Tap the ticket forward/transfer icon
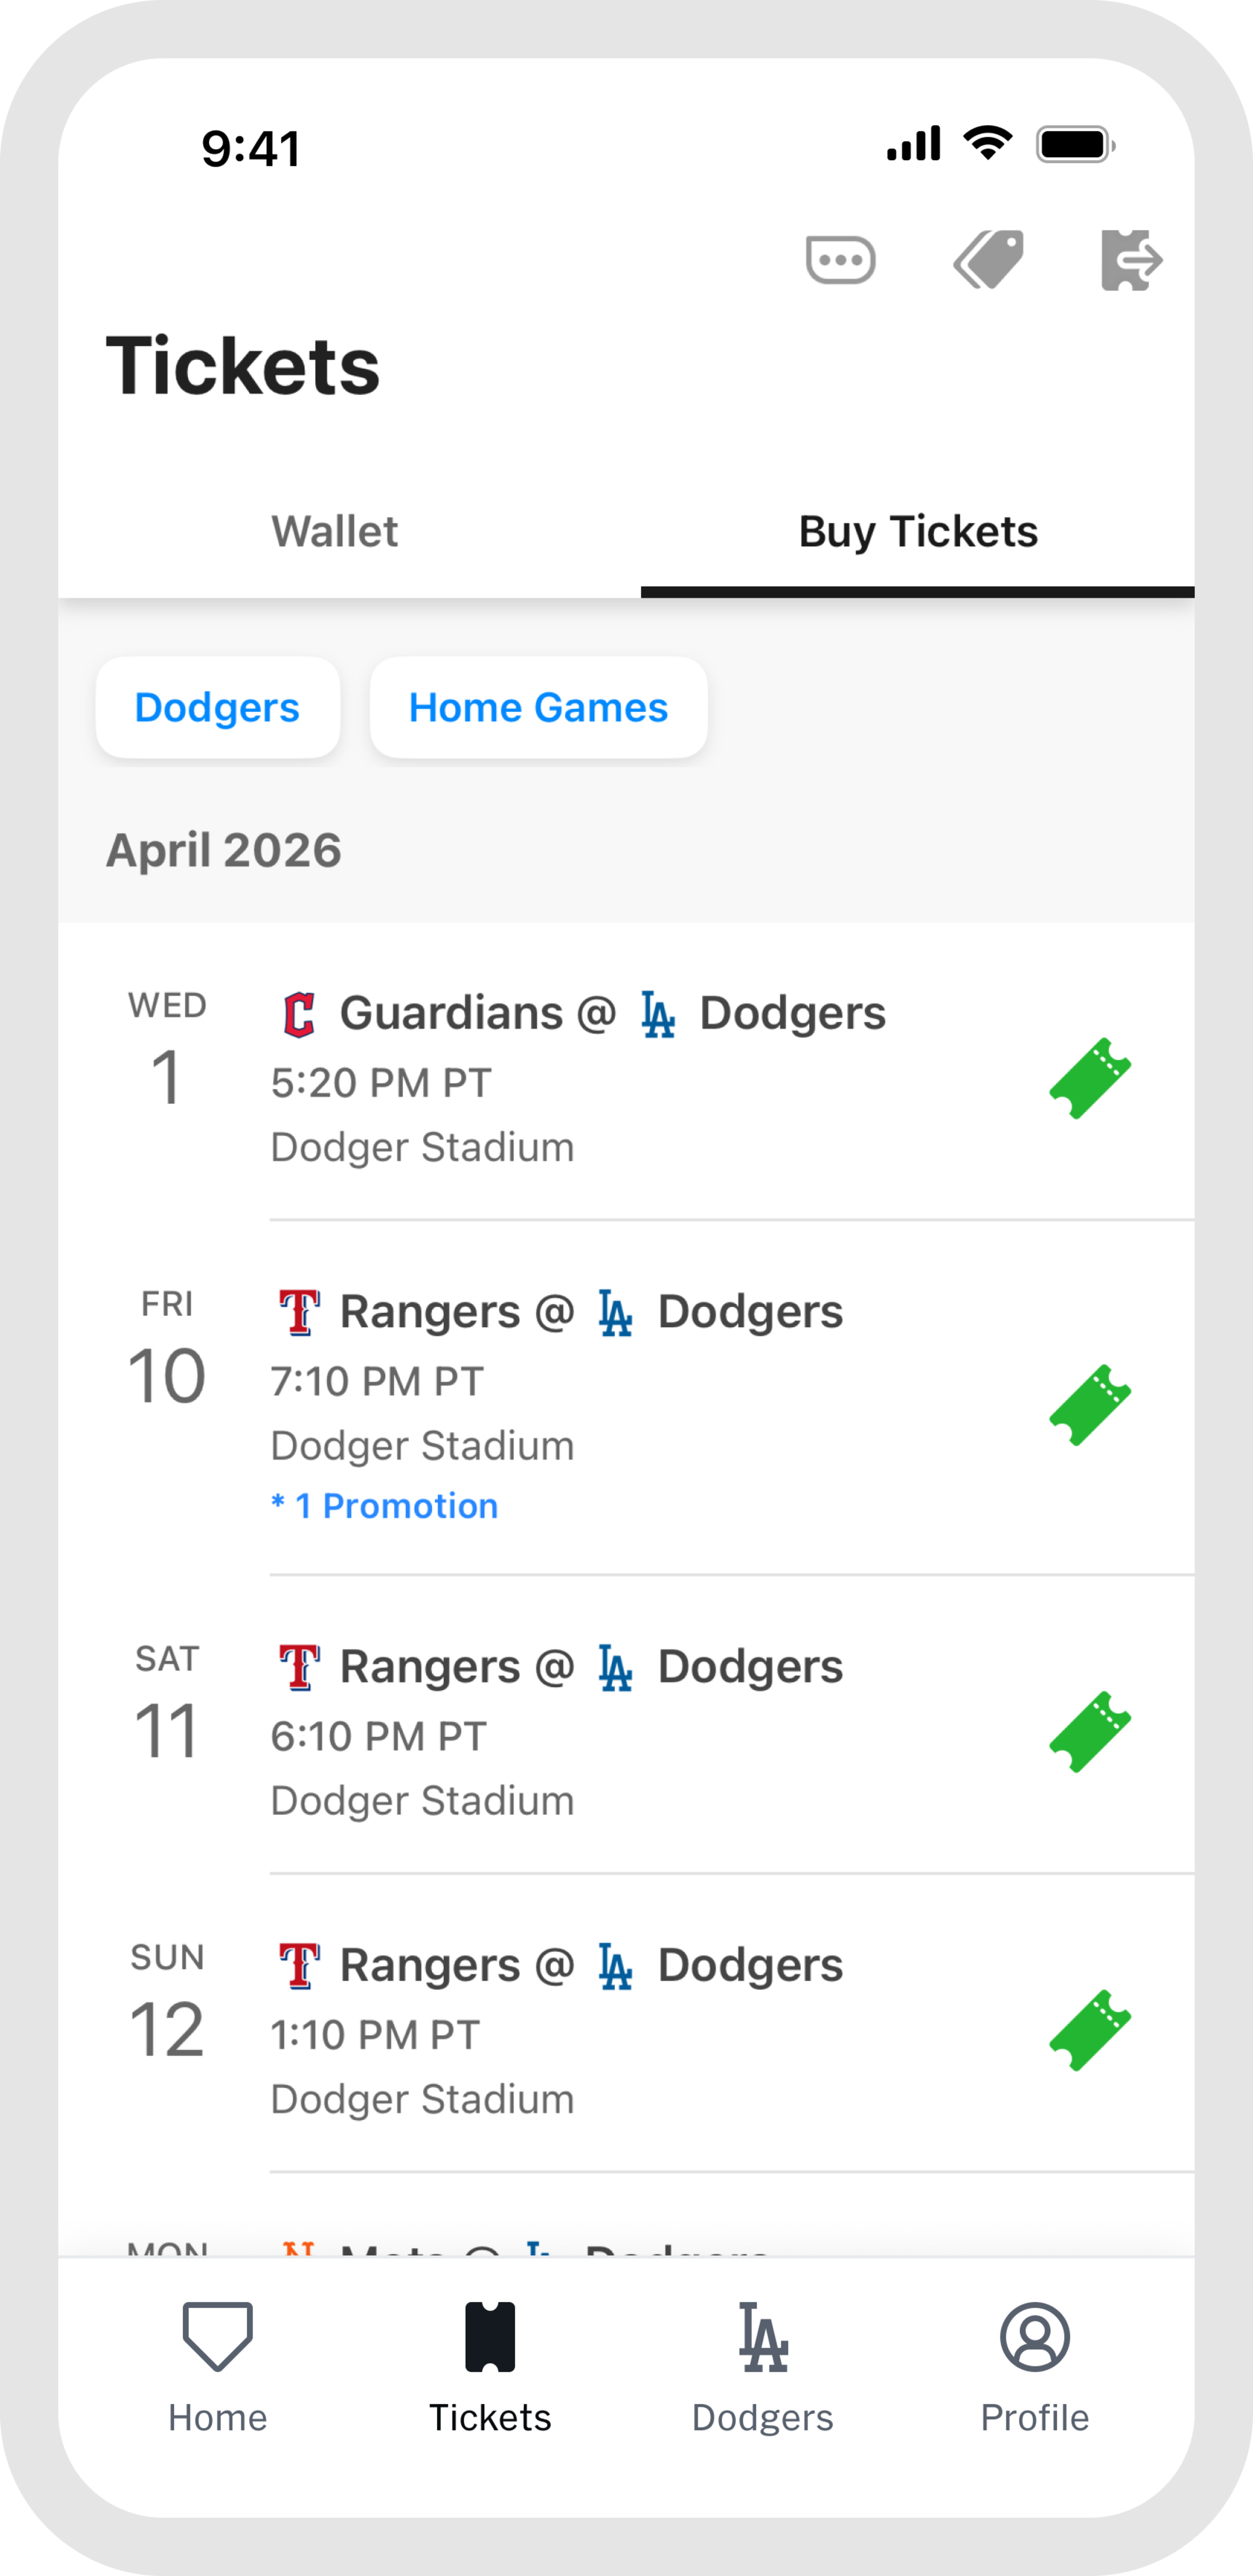This screenshot has height=2576, width=1253. [x=1131, y=261]
